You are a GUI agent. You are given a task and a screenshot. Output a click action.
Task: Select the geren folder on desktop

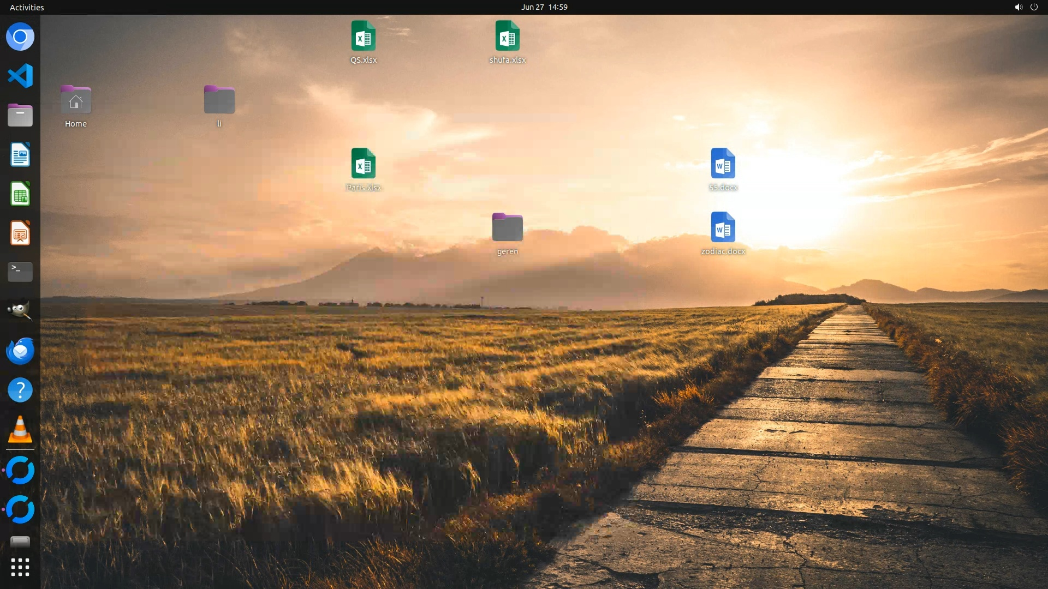(507, 227)
